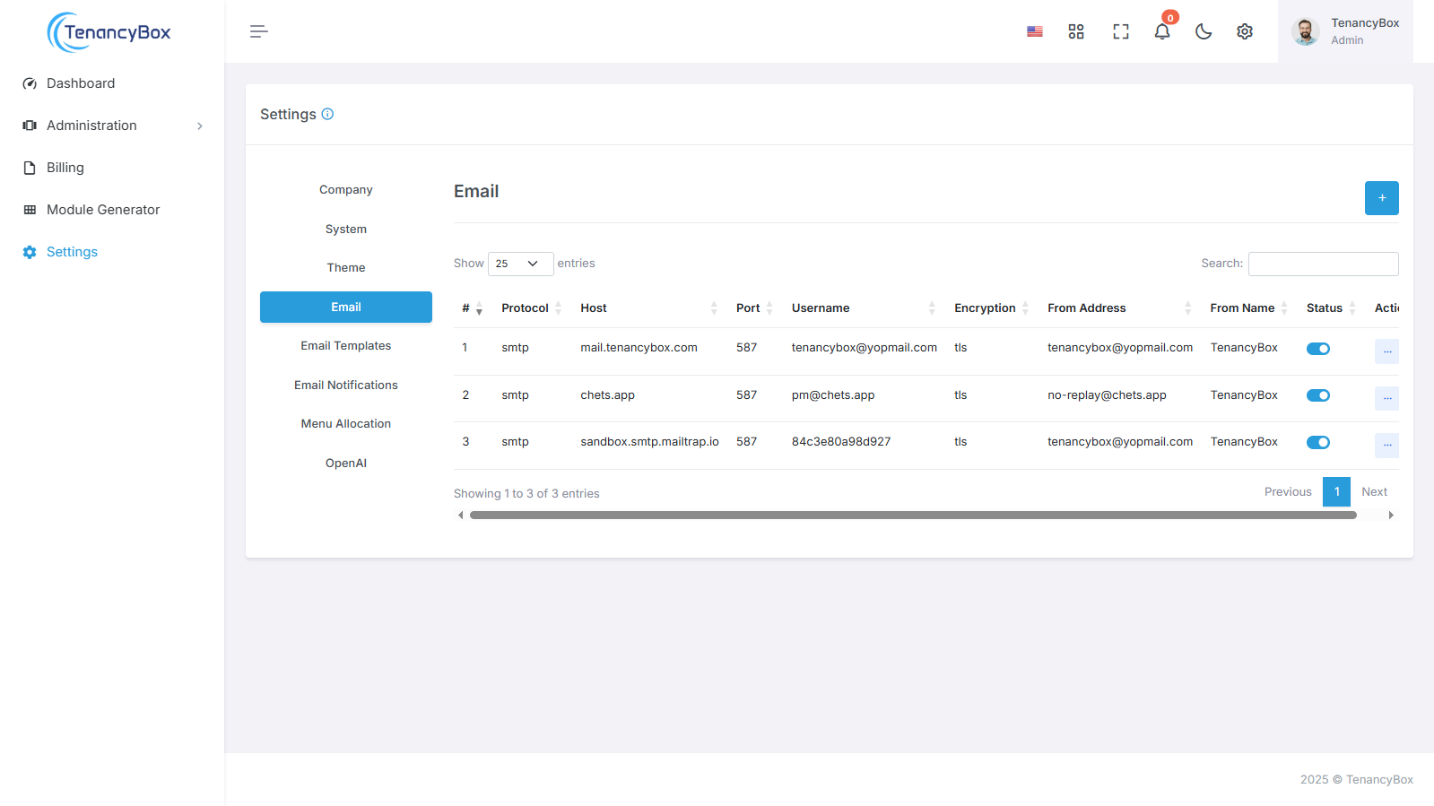Image resolution: width=1434 pixels, height=806 pixels.
Task: Select the OpenAI settings tab
Action: point(345,464)
